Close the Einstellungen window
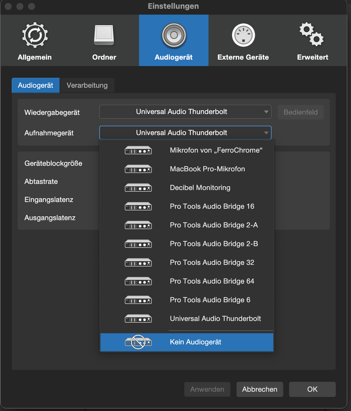This screenshot has height=411, width=351. click(8, 6)
